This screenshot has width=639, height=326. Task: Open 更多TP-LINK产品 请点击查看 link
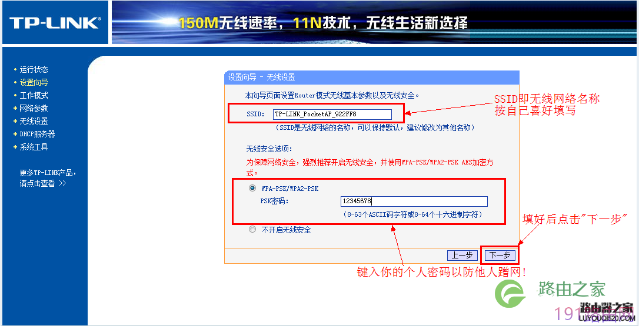[x=48, y=178]
